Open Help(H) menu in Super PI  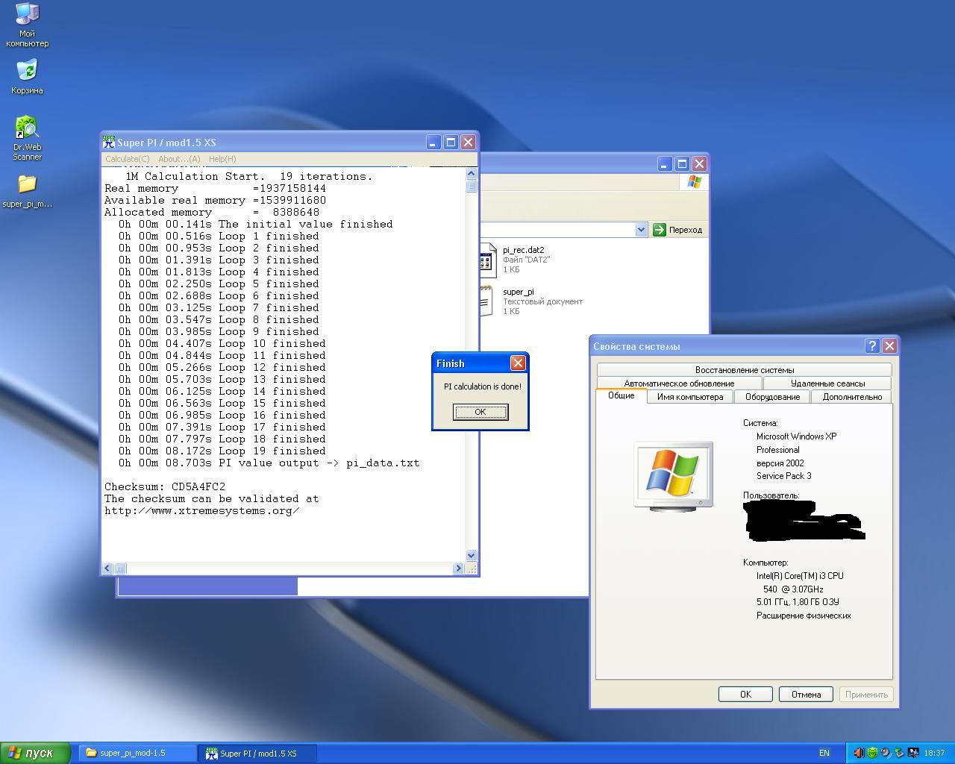tap(222, 159)
